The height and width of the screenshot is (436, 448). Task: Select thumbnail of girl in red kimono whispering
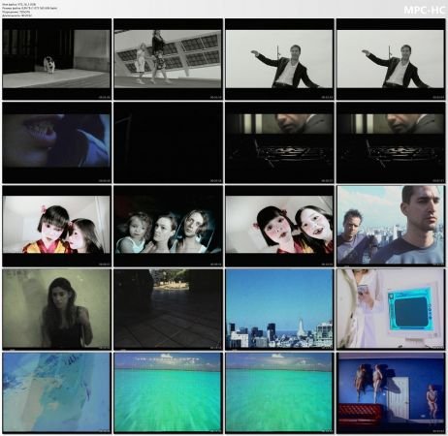click(x=56, y=226)
